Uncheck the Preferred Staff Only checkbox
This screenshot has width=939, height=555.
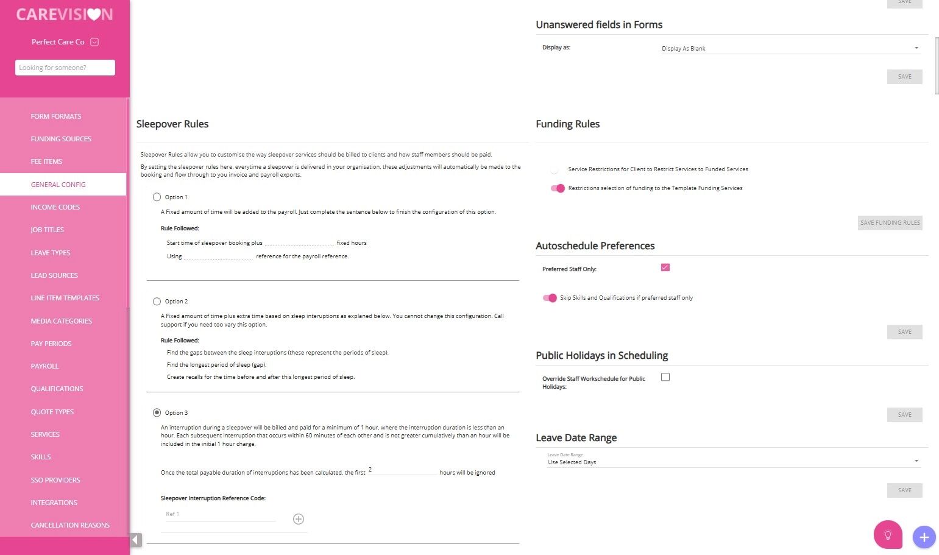[x=665, y=267]
